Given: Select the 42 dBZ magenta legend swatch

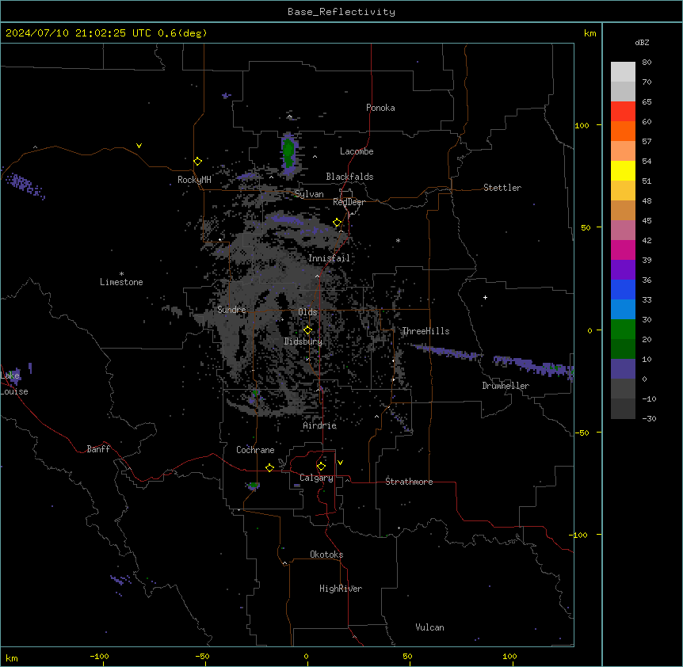Looking at the screenshot, I should 623,250.
